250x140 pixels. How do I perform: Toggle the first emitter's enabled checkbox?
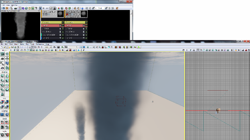pyautogui.click(x=43, y=14)
